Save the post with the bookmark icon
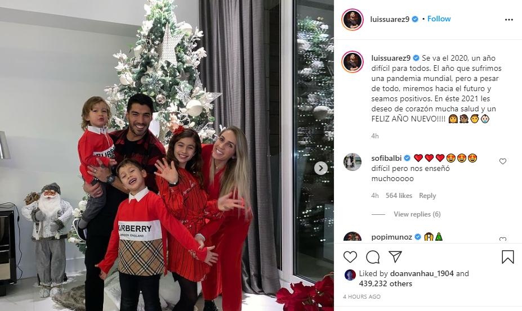 (x=508, y=257)
